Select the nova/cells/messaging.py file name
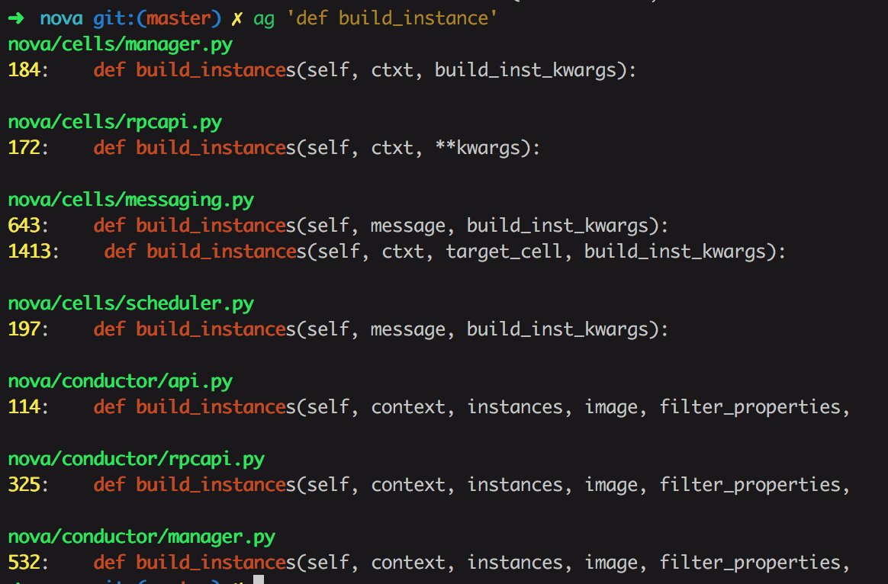 [130, 200]
